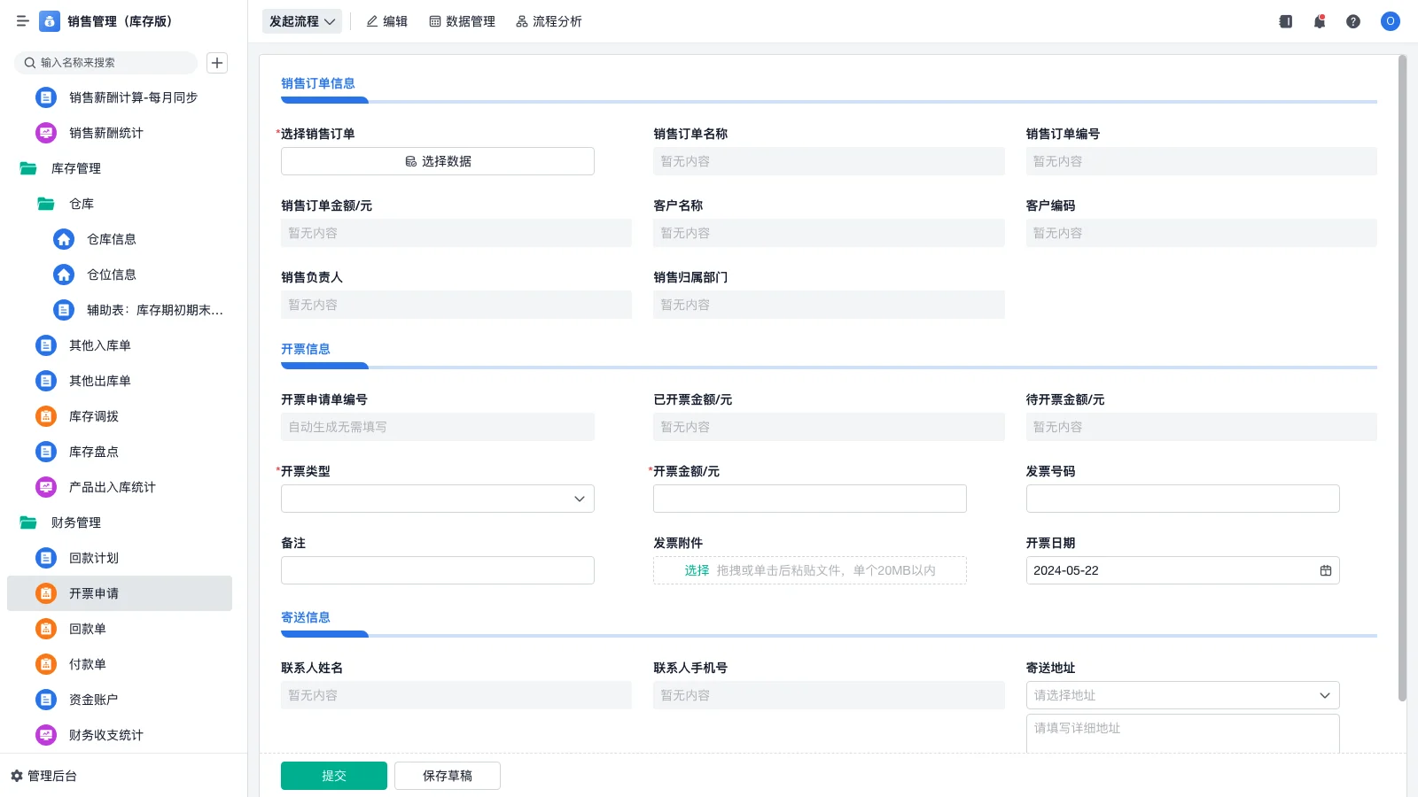Open 数据管理 from the top bar
Image resolution: width=1418 pixels, height=797 pixels.
pyautogui.click(x=462, y=21)
